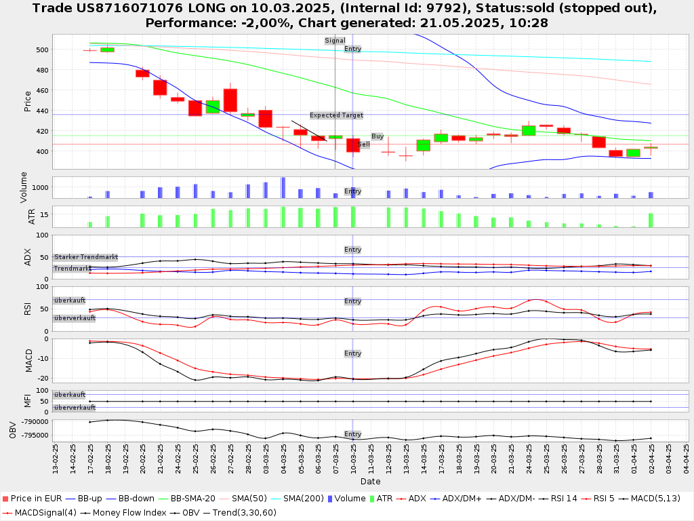
Task: Click the Buy annotation label
Action: pos(377,136)
